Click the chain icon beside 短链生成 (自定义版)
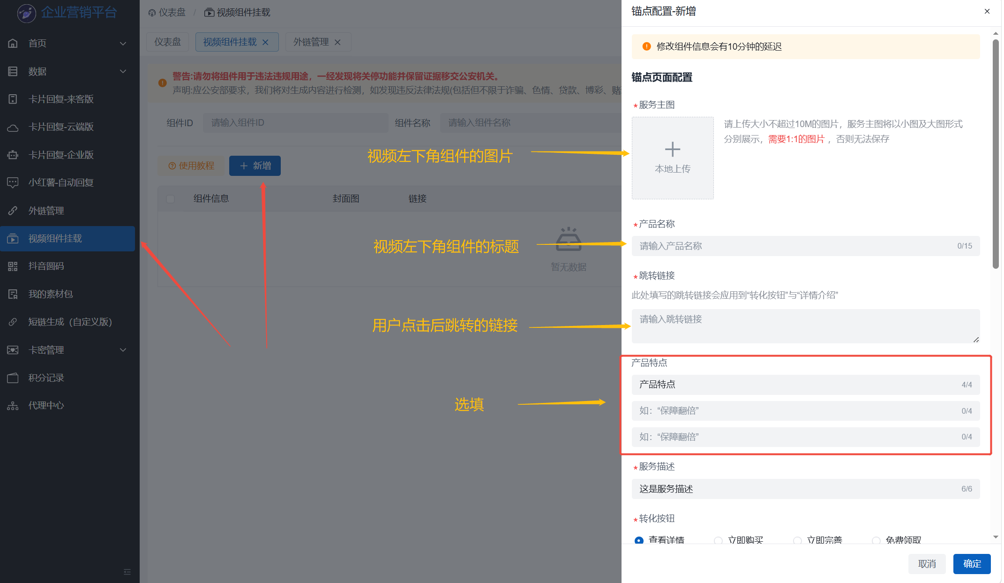Viewport: 1004px width, 583px height. (x=13, y=322)
